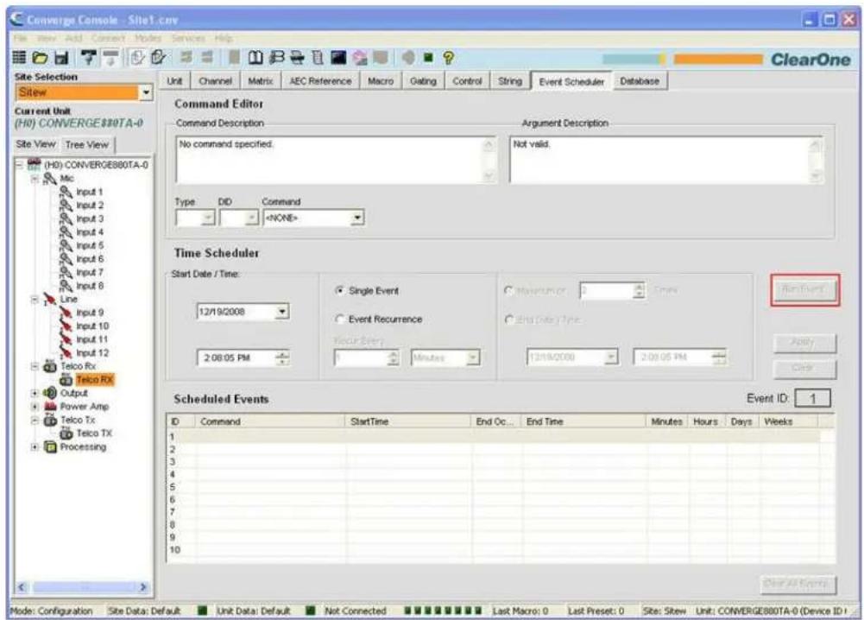Click the Apply button
This screenshot has width=864, height=620.
[804, 342]
